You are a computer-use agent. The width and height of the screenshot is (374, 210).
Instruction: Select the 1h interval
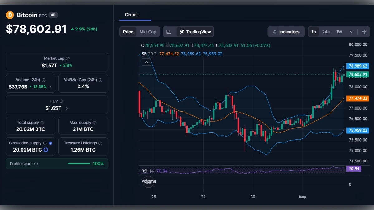[x=314, y=32]
